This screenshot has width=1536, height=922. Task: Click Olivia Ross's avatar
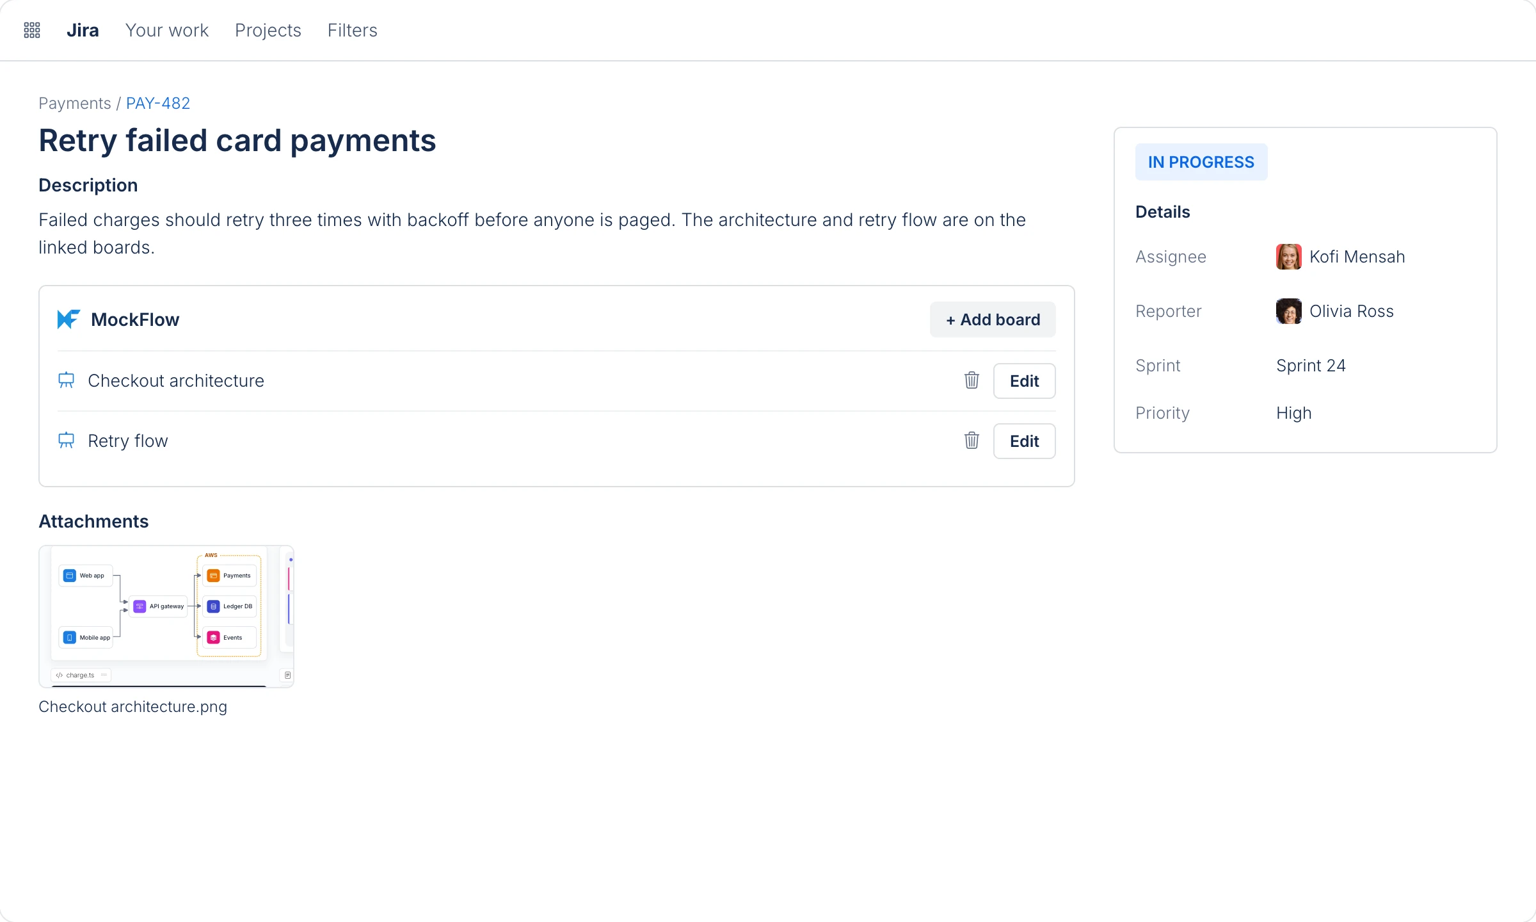(x=1288, y=311)
